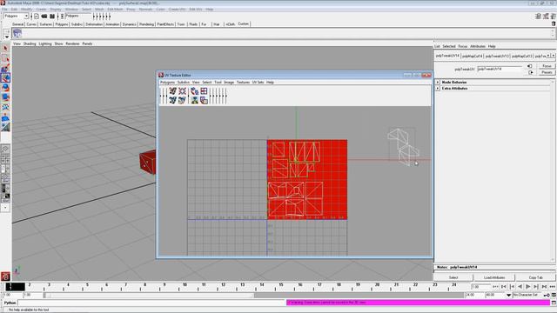This screenshot has width=557, height=313.
Task: Pick the Lasso select tool in toolbox
Action: pyautogui.click(x=5, y=58)
